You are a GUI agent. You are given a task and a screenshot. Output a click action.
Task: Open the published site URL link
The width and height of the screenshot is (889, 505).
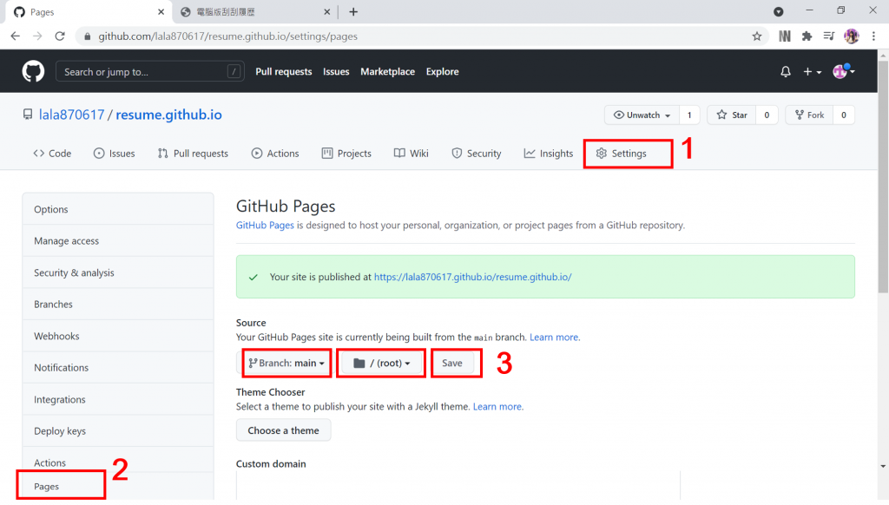473,277
